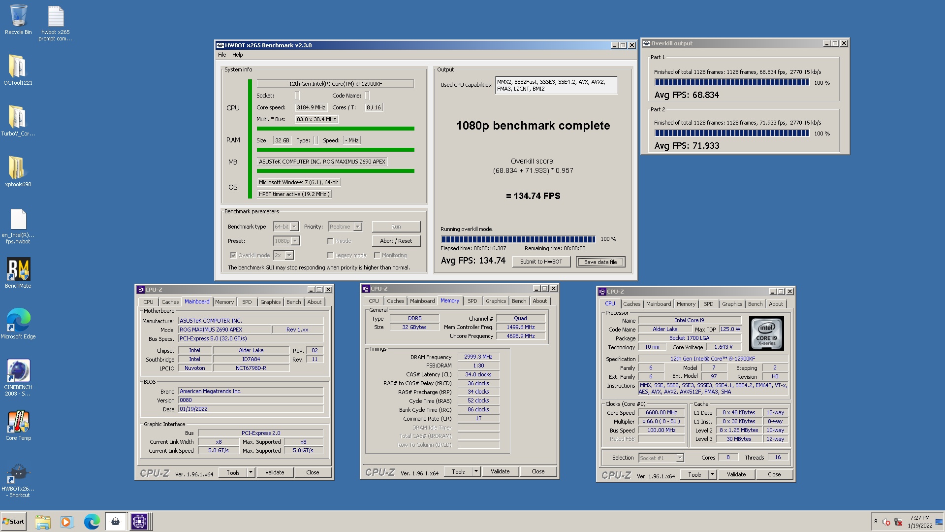Click the HWBOT x265 Benchmark title bar icon
The image size is (945, 532).
click(x=220, y=45)
